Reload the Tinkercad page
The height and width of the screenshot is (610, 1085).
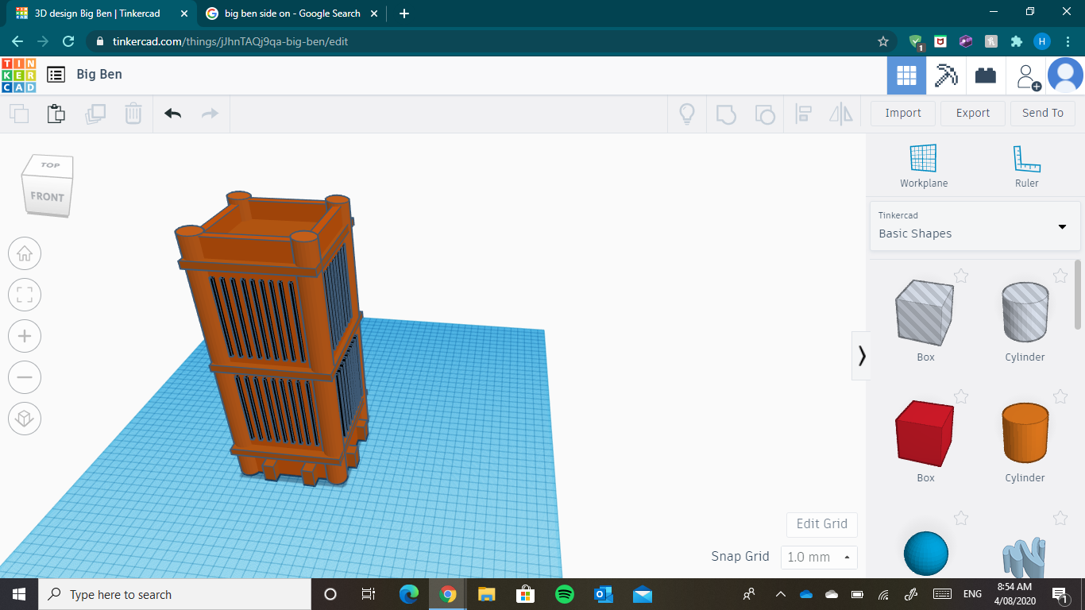[68, 41]
